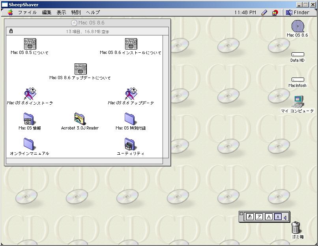The image size is (318, 246).
Task: Open the ファイル menu
Action: [x=27, y=13]
